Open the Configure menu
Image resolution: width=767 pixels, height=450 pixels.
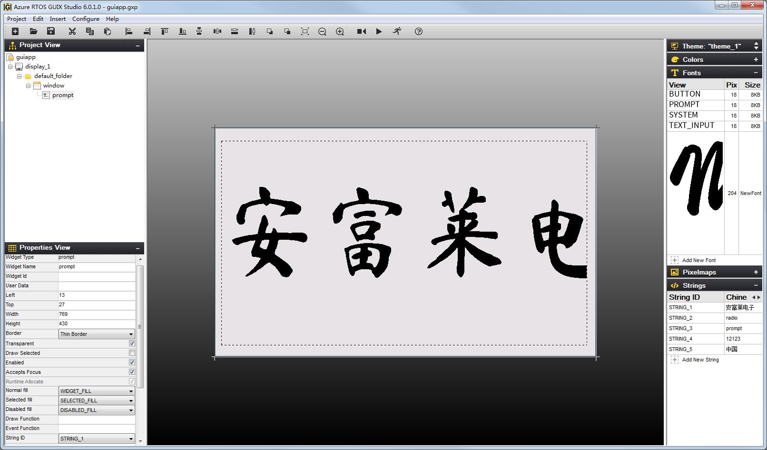click(x=86, y=19)
